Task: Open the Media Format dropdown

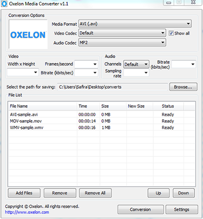Action: coord(135,24)
